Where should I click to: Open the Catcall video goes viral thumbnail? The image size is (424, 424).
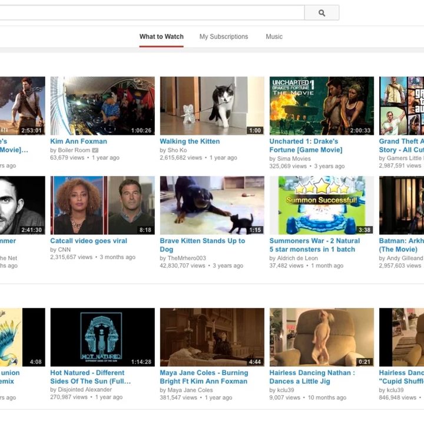coord(102,206)
